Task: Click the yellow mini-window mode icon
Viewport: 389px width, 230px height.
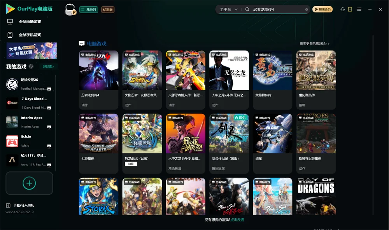Action: [350, 9]
